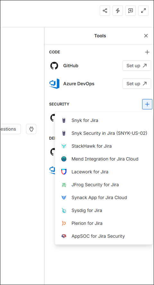154x285 pixels.
Task: Set up Azure DevOps integration
Action: click(137, 84)
